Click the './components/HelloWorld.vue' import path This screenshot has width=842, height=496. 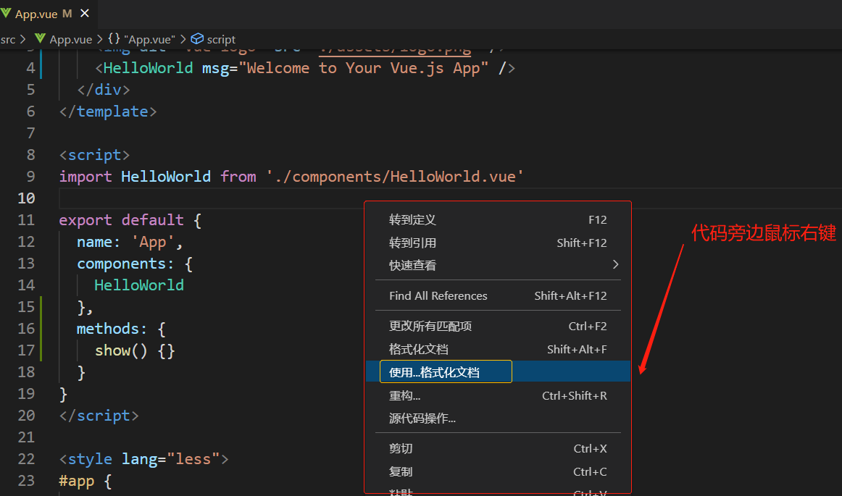[395, 177]
